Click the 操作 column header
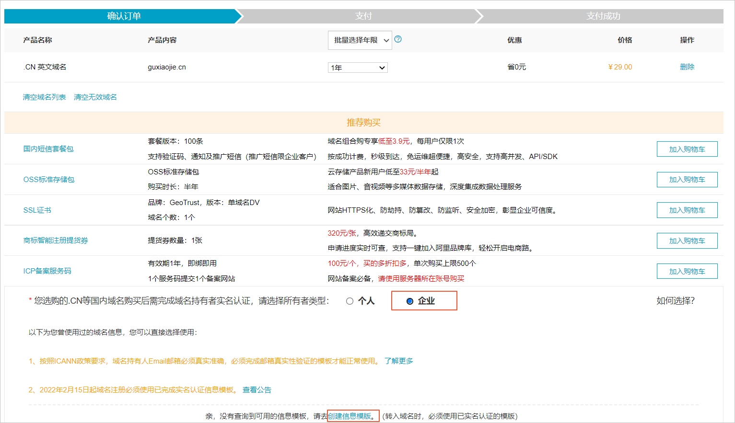The width and height of the screenshot is (735, 423). [x=687, y=40]
